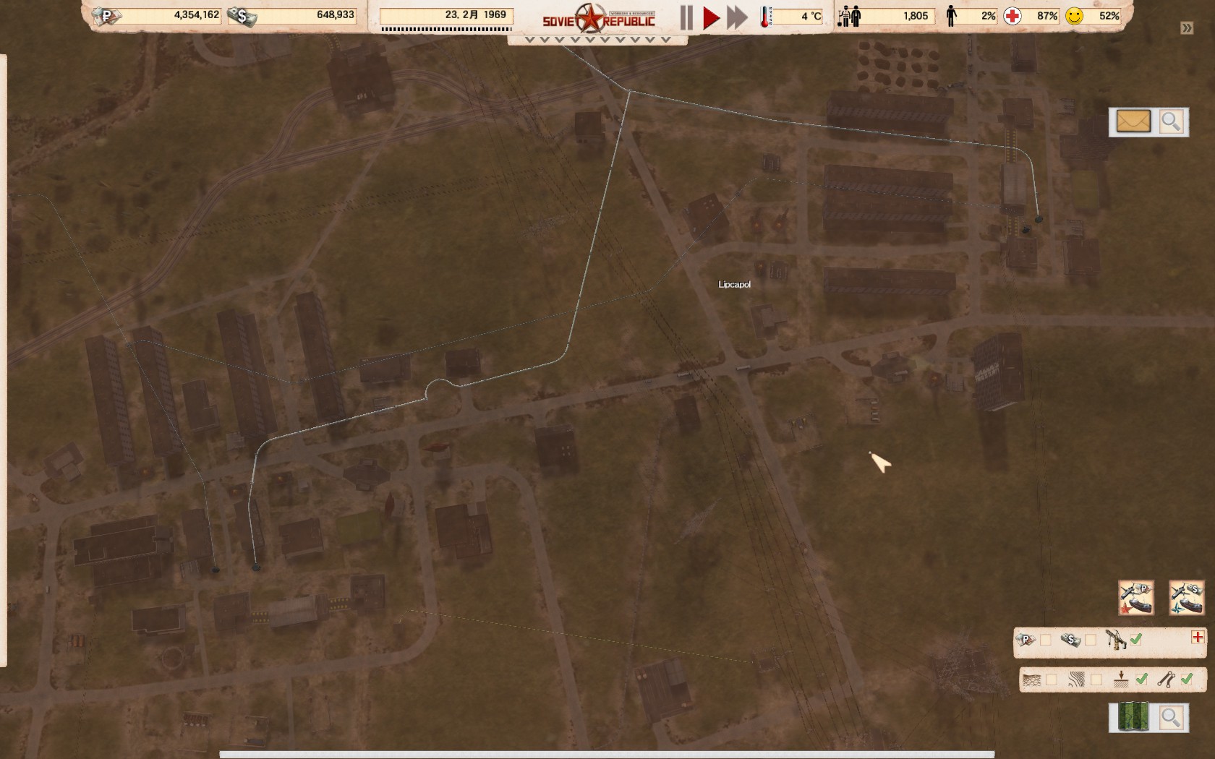Click the pipe connections wrench icon
The height and width of the screenshot is (759, 1215).
pos(1166,679)
